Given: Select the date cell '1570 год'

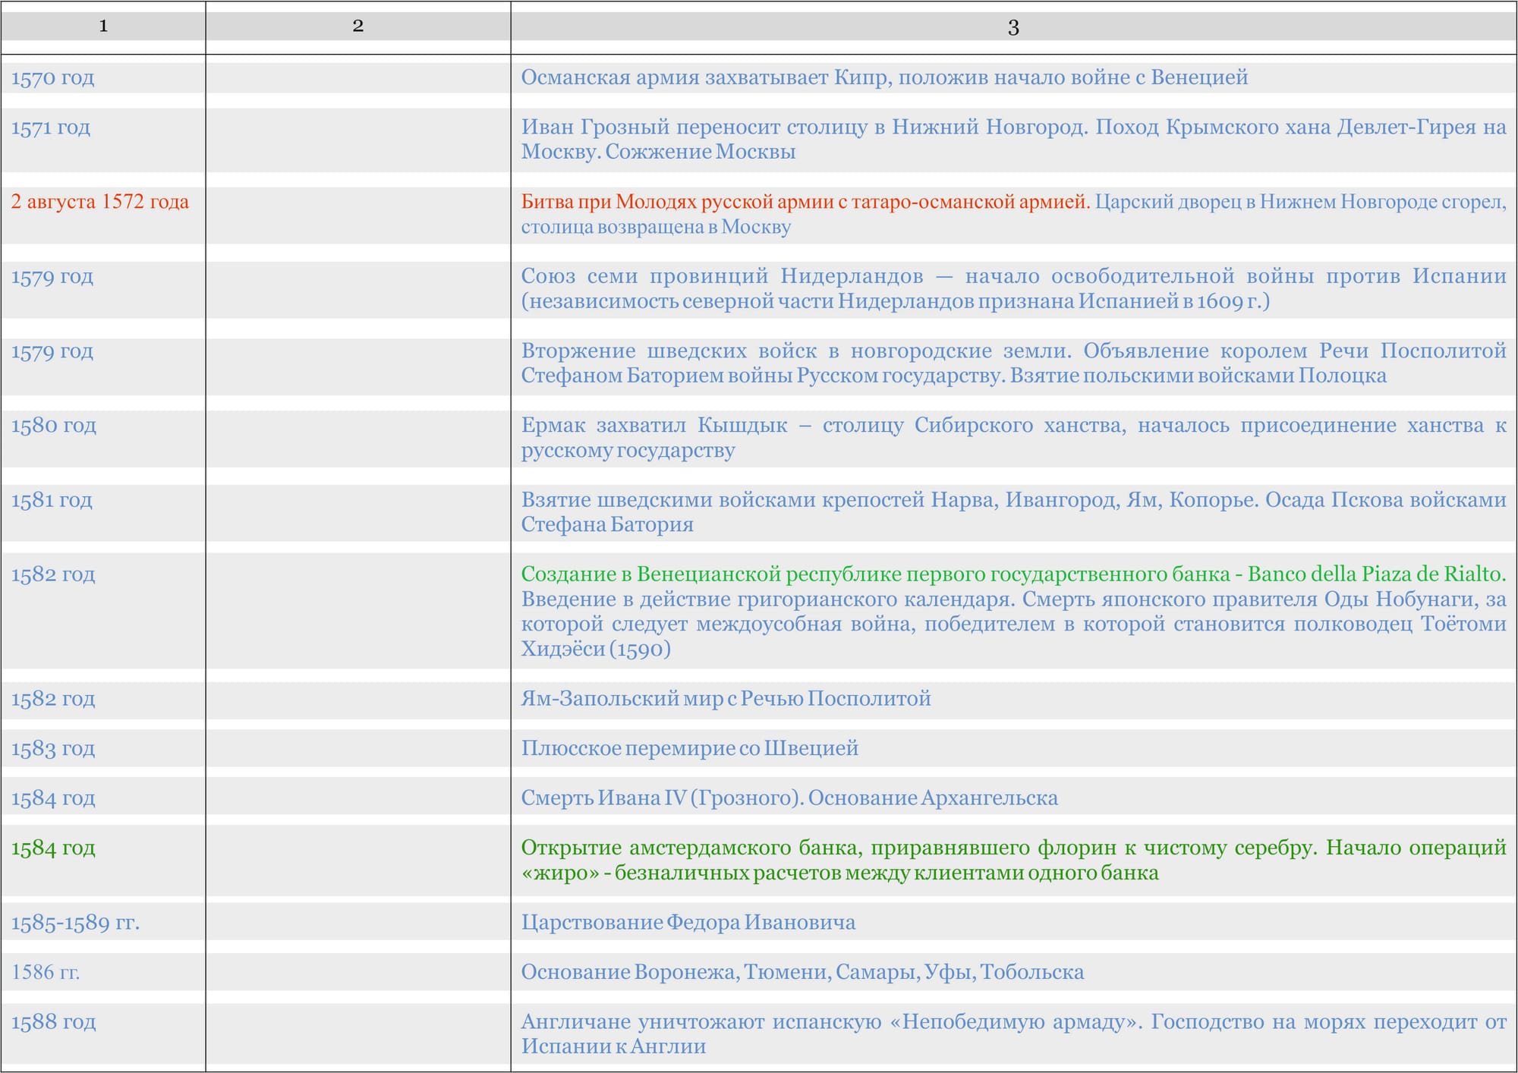Looking at the screenshot, I should click(x=53, y=78).
